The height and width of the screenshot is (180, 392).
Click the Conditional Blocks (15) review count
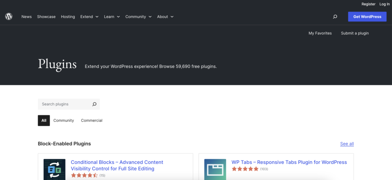[x=102, y=175]
